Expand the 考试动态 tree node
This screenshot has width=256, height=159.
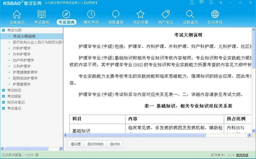[x=3, y=90]
